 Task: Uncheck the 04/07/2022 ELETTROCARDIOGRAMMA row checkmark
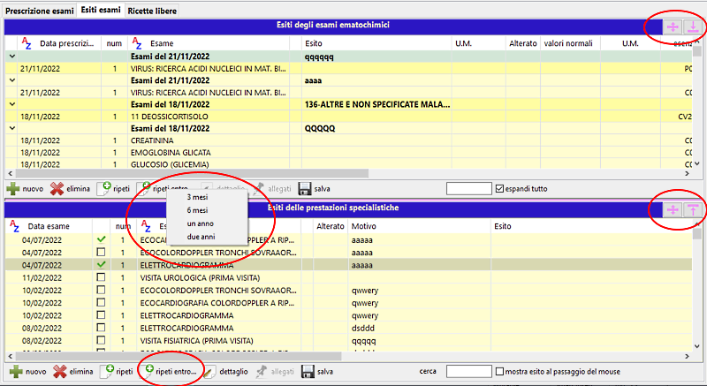pyautogui.click(x=101, y=265)
